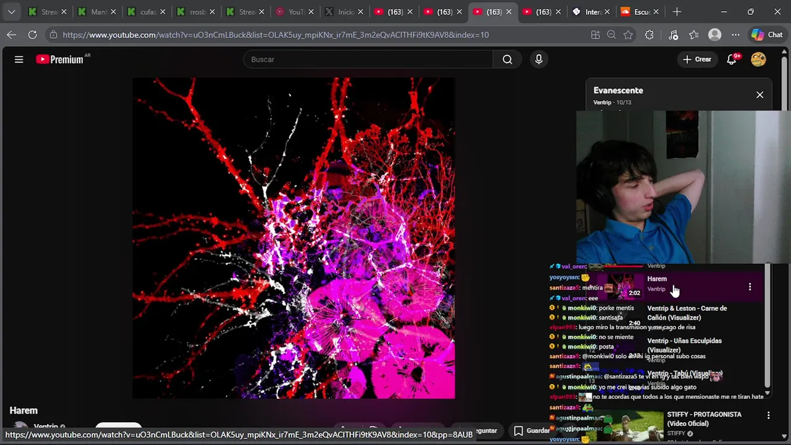Save video with Guardar button

(x=532, y=431)
